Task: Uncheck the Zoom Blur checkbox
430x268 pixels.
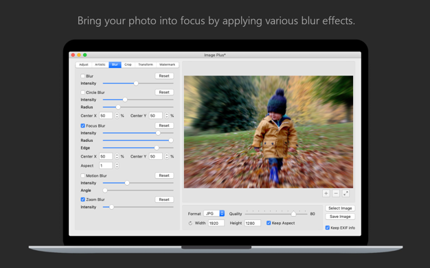Action: click(x=83, y=199)
